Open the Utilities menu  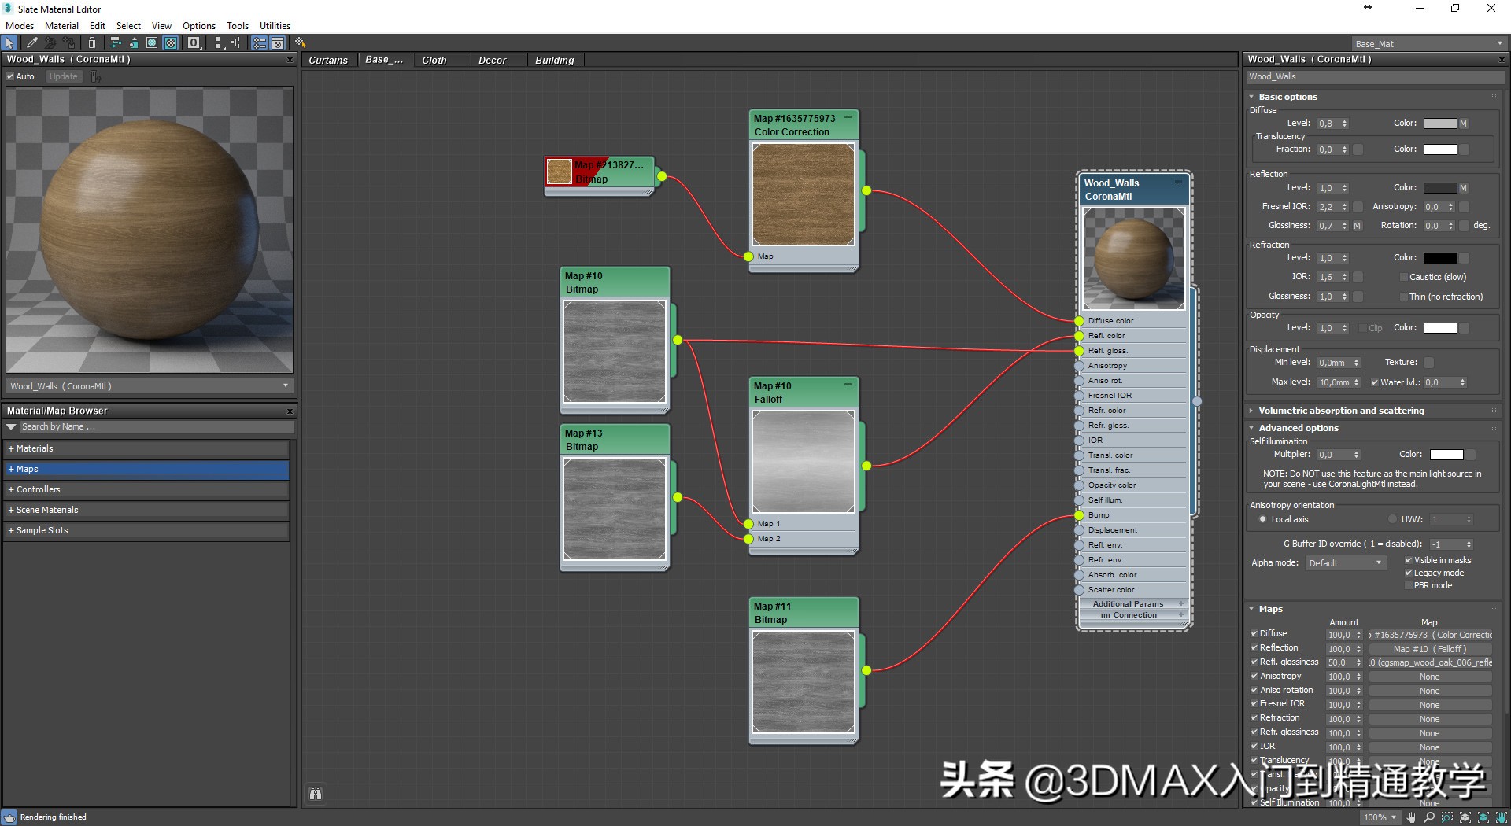point(275,26)
